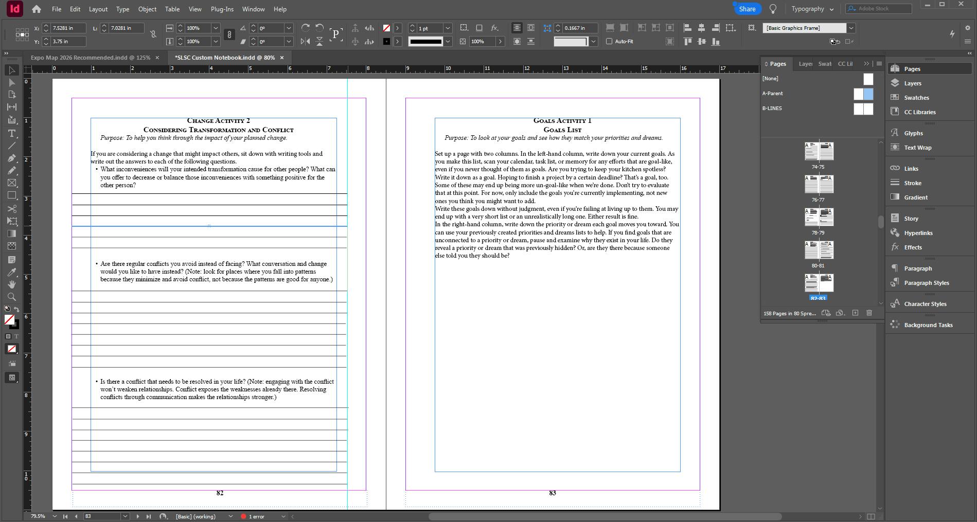Click the Fill color swatch in toolbox
The height and width of the screenshot is (522, 977).
point(9,320)
